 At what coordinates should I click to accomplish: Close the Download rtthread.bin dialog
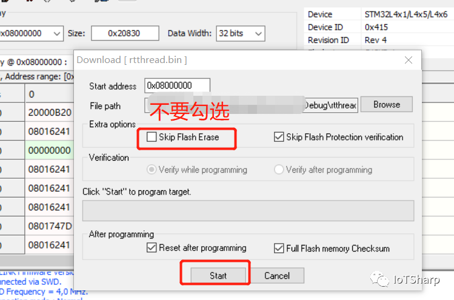tap(409, 60)
